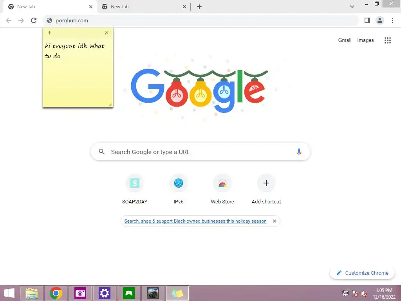Screen dimensions: 401x301
Task: Add a new sticky note
Action: (x=49, y=33)
